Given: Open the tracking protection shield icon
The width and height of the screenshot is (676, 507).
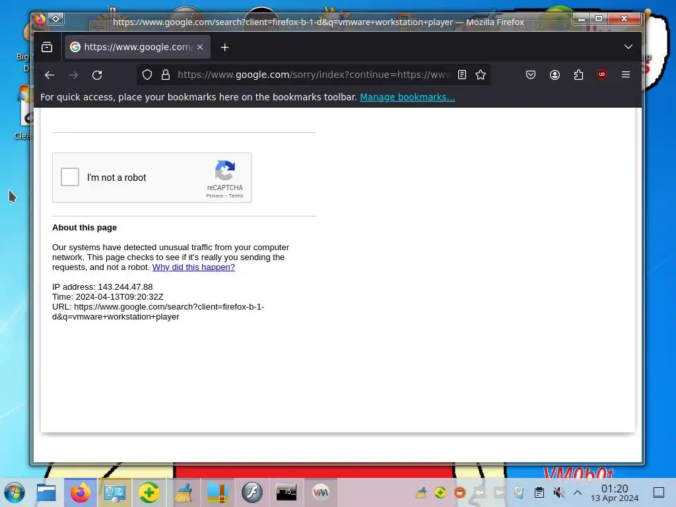Looking at the screenshot, I should click(147, 75).
